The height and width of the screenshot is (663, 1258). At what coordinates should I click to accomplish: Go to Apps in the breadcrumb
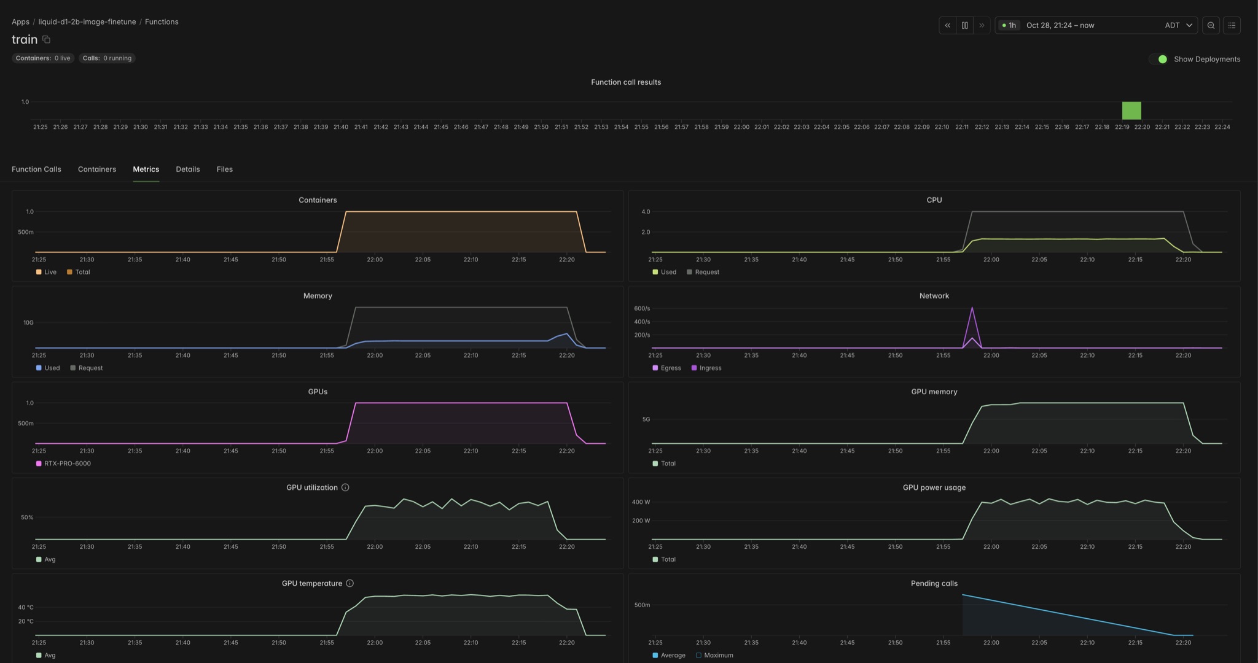[x=20, y=21]
